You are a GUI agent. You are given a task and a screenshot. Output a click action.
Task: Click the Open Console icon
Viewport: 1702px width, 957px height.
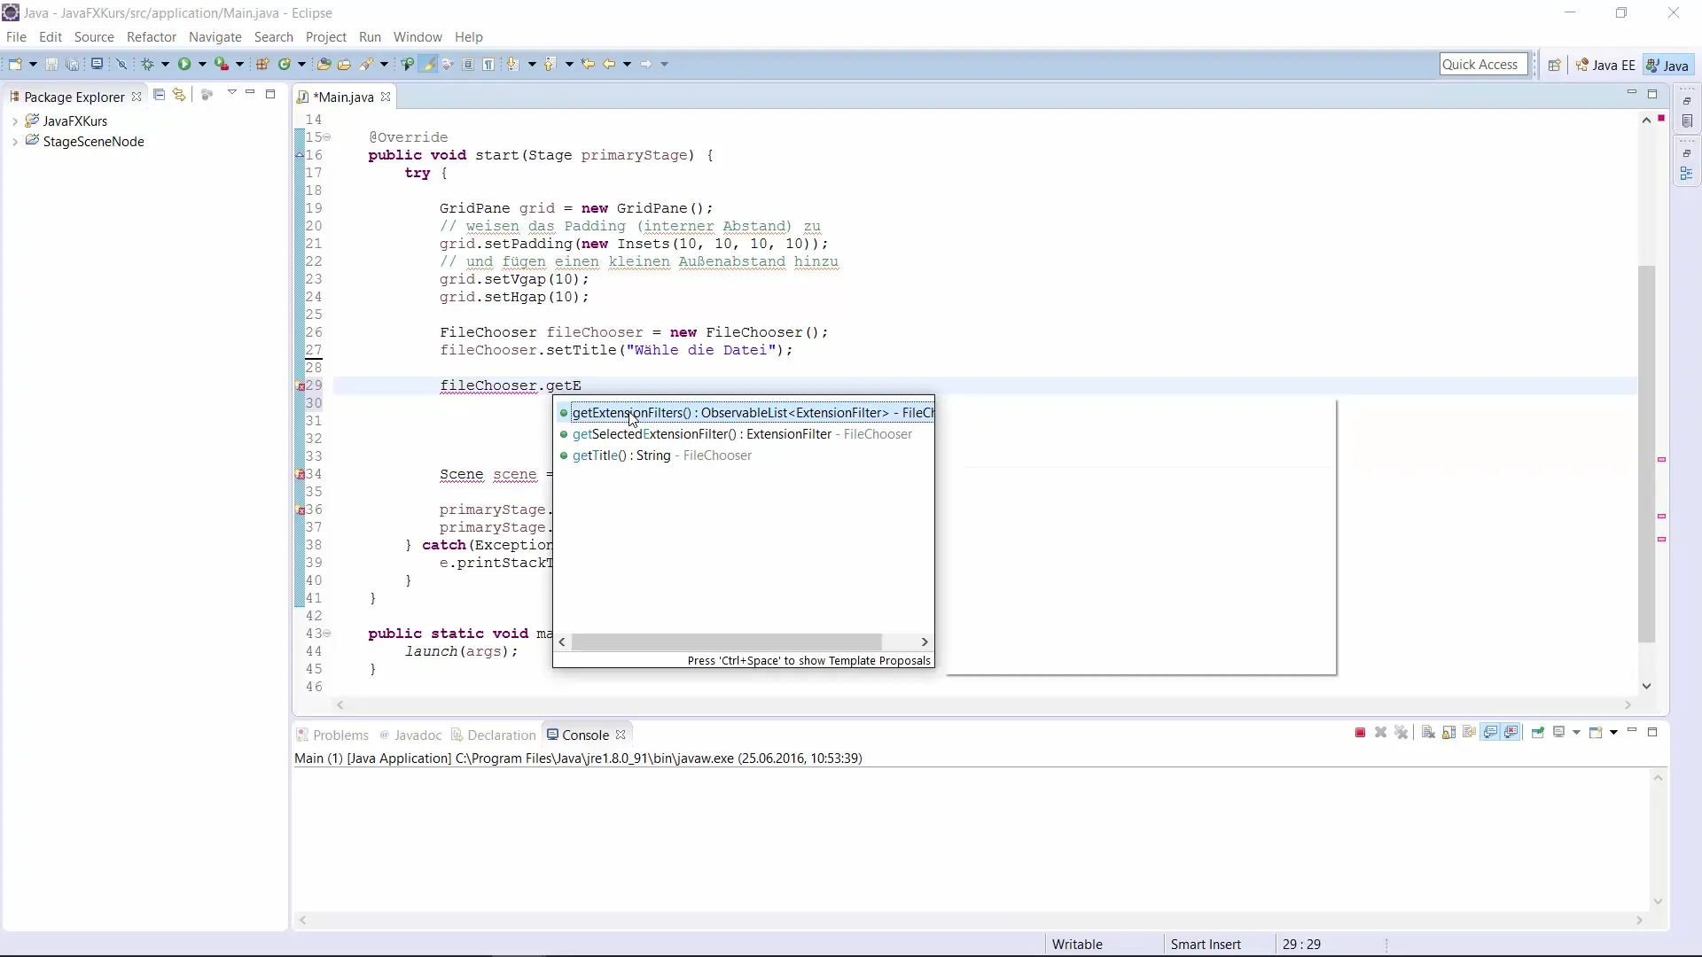(x=1595, y=733)
